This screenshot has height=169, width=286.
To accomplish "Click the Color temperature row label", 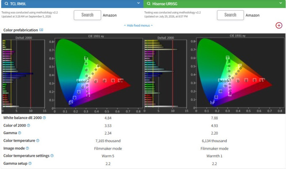I will pos(19,140).
